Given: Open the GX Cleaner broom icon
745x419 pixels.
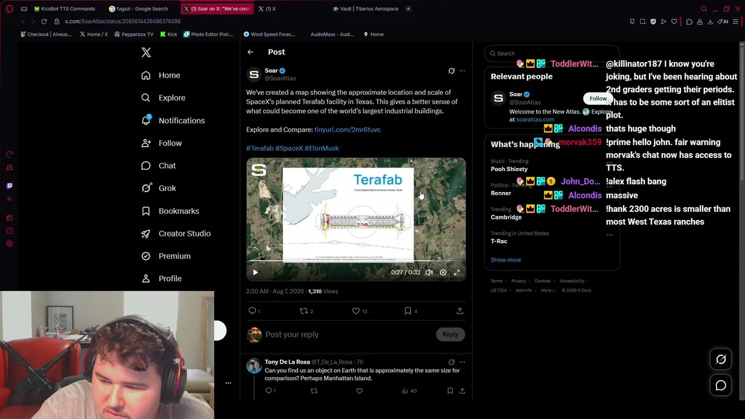Looking at the screenshot, I should (x=9, y=168).
